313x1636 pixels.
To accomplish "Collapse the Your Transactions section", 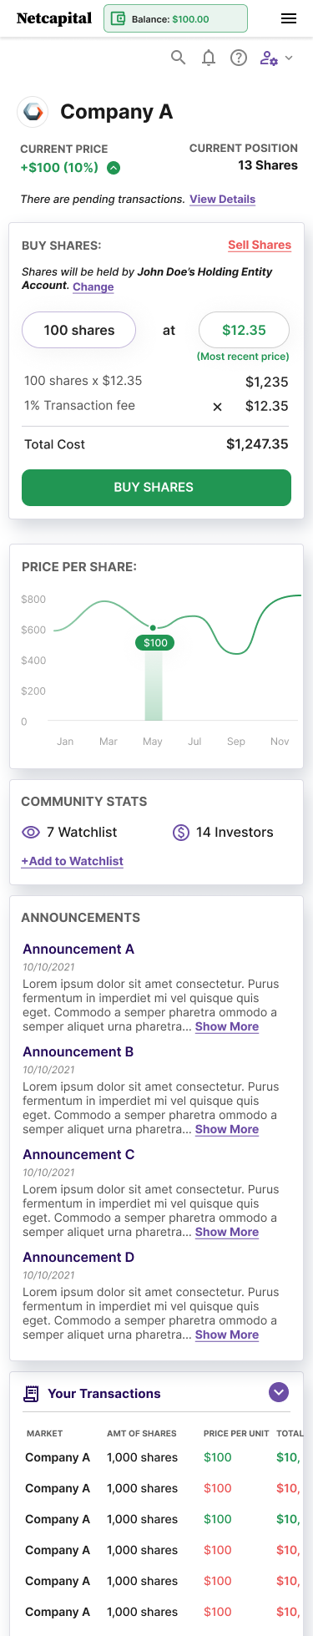I will (x=279, y=1392).
